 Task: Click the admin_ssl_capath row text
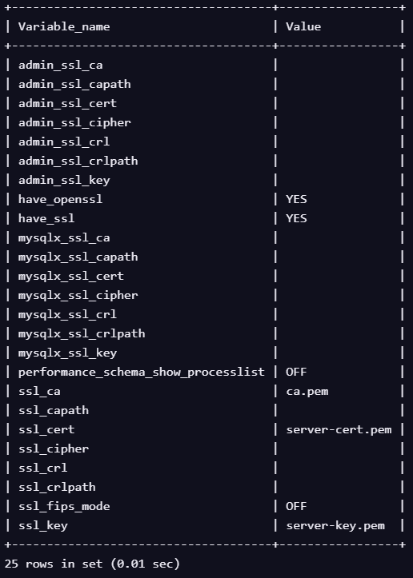74,85
